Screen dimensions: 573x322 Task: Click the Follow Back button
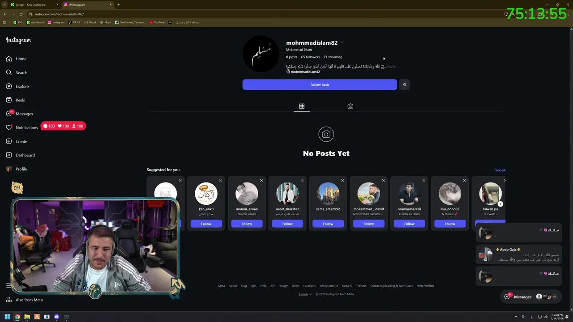click(320, 85)
